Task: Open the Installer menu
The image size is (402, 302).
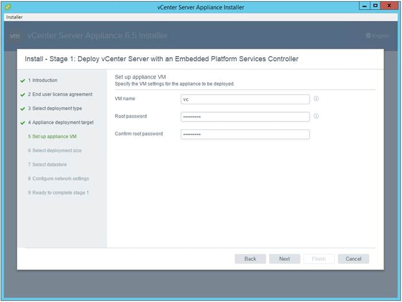Action: pyautogui.click(x=14, y=17)
